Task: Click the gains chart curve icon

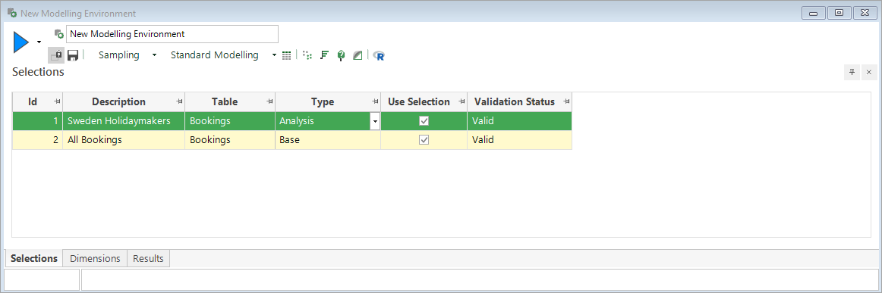Action: (358, 55)
